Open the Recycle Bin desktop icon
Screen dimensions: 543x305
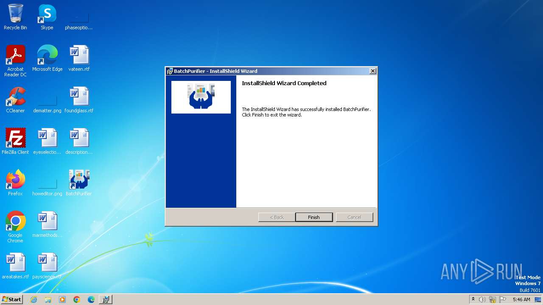(15, 17)
